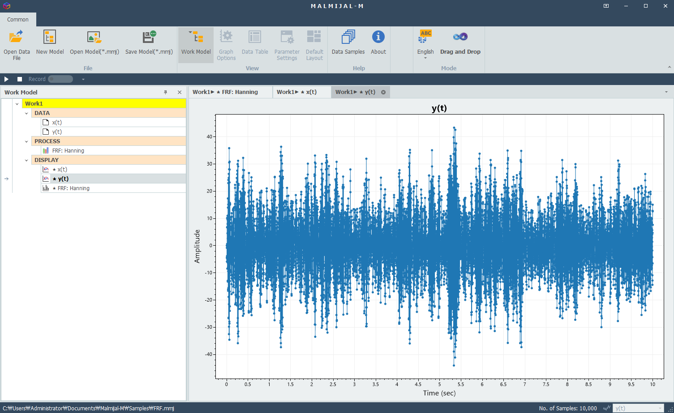Select y(t) under DATA
The image size is (674, 413).
click(113, 132)
